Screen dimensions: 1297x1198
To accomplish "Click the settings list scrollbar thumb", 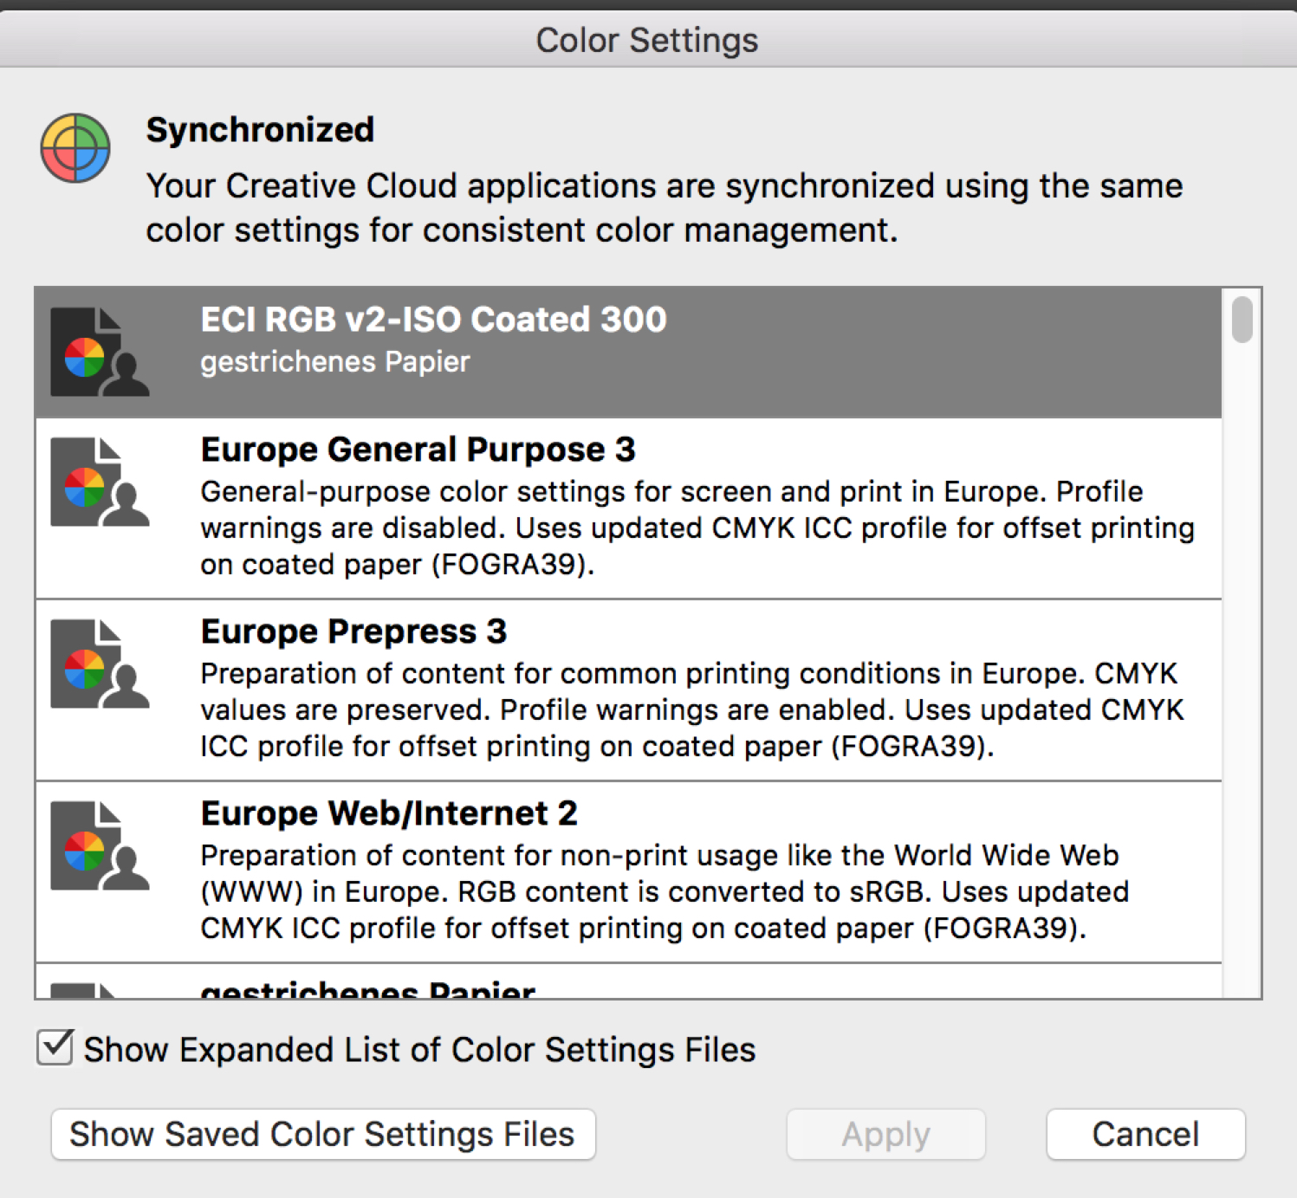I will (x=1242, y=320).
